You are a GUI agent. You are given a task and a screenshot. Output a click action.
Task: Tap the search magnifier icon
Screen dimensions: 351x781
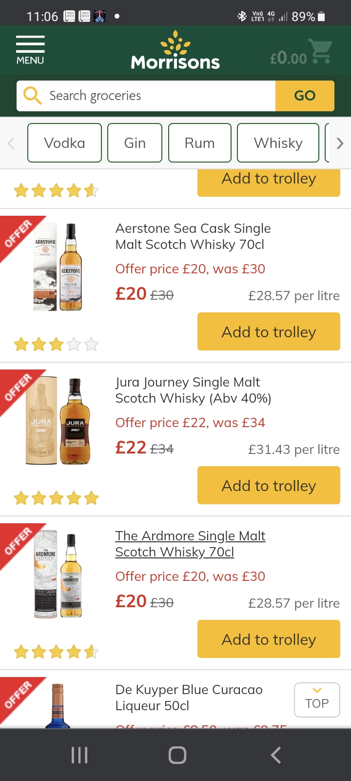(32, 96)
